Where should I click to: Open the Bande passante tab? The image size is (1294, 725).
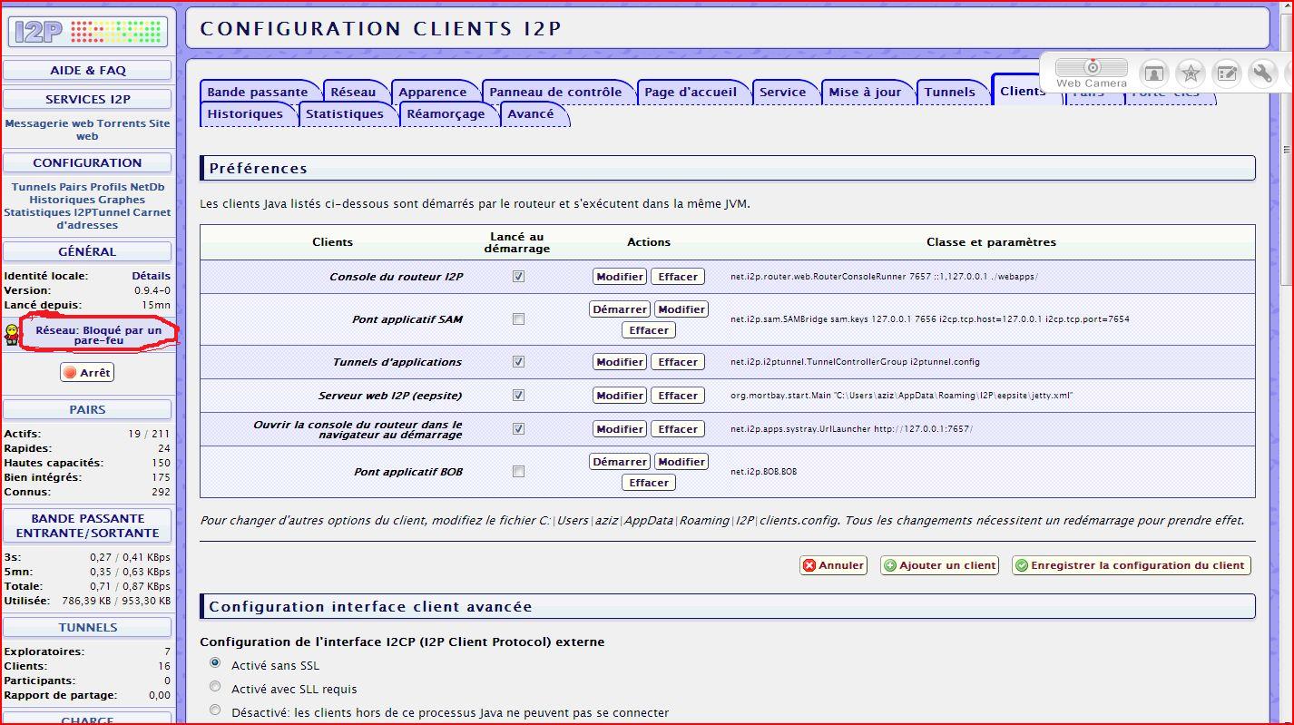click(x=258, y=92)
